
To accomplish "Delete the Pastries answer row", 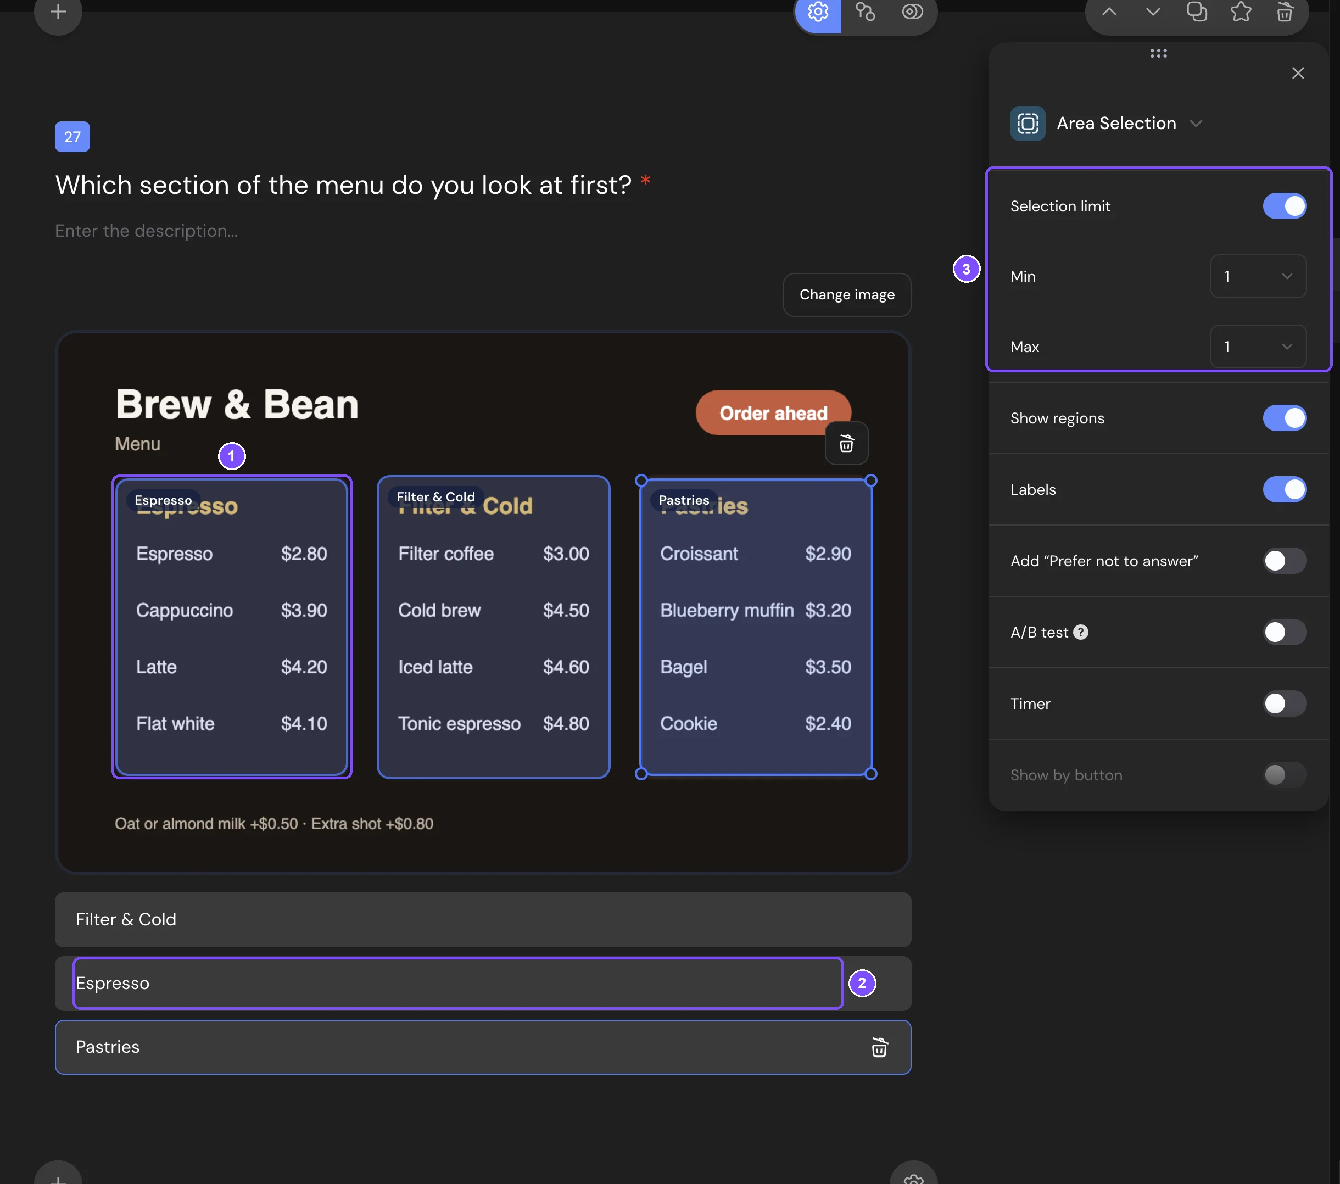I will point(879,1047).
